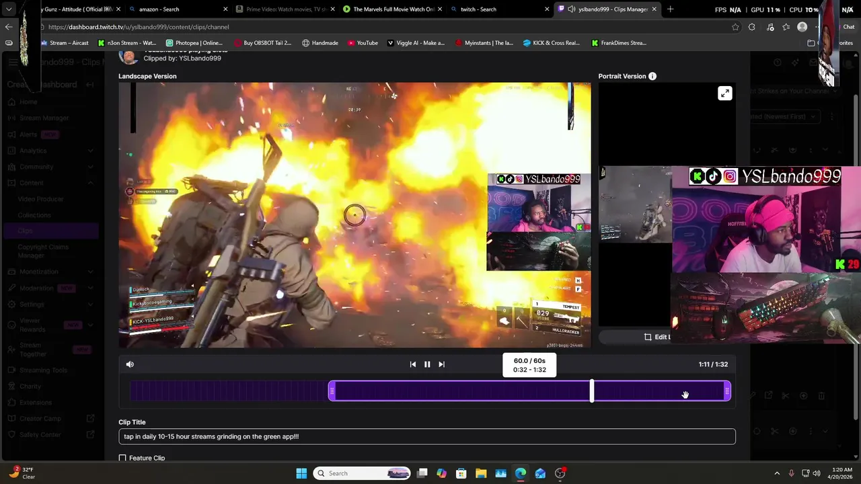This screenshot has width=861, height=484.
Task: Open the KICK & Cross Real bookmark
Action: pyautogui.click(x=552, y=43)
